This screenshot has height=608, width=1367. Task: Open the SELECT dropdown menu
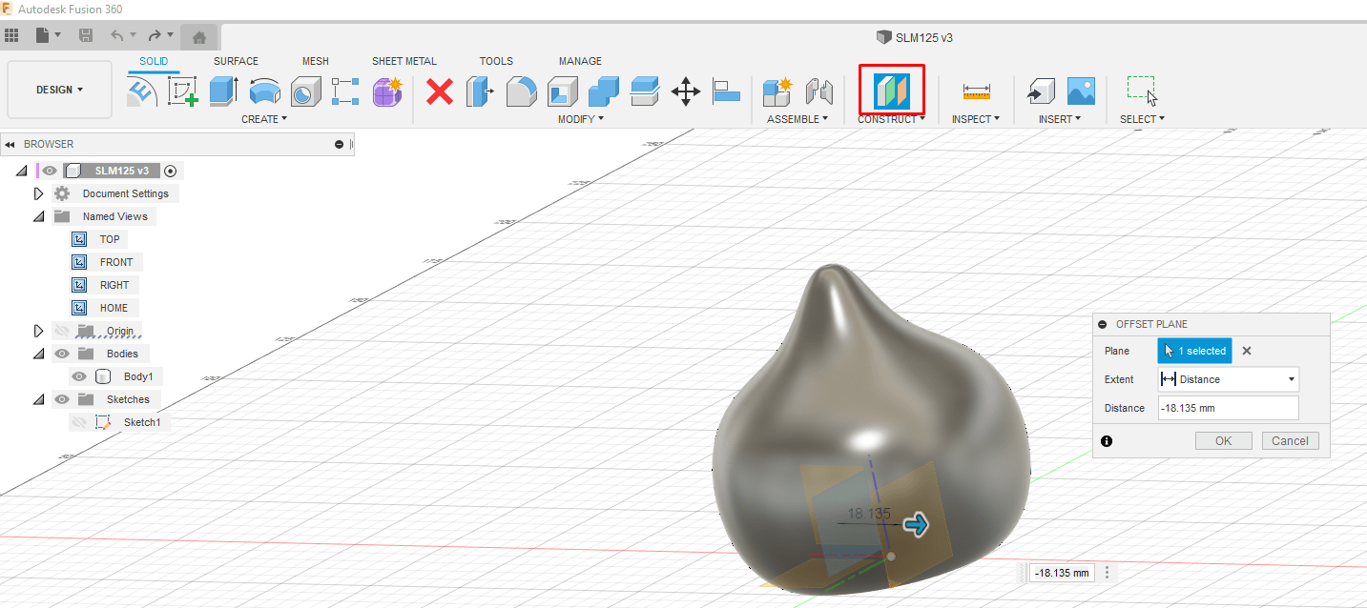click(x=1142, y=119)
